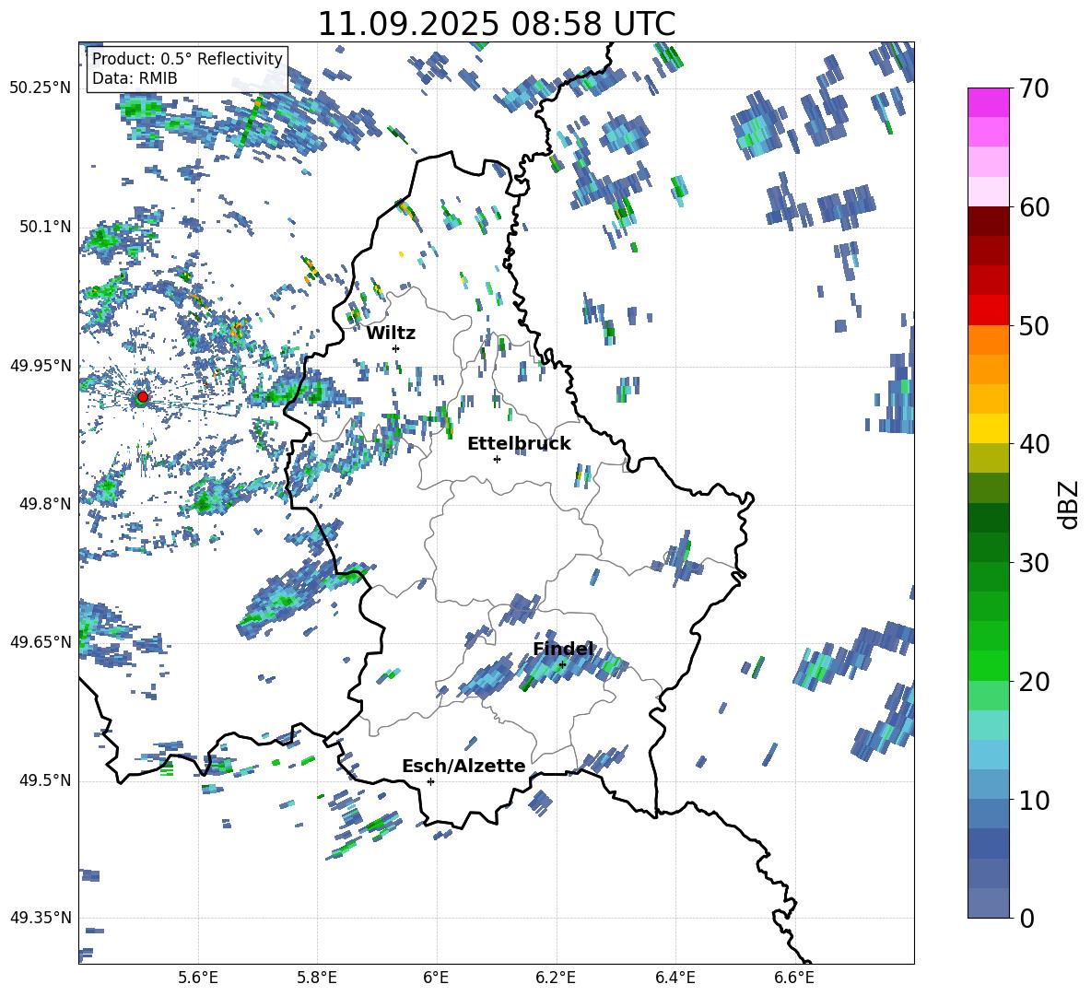
Task: Click the 49.5°N latitude label
Action: (x=44, y=780)
